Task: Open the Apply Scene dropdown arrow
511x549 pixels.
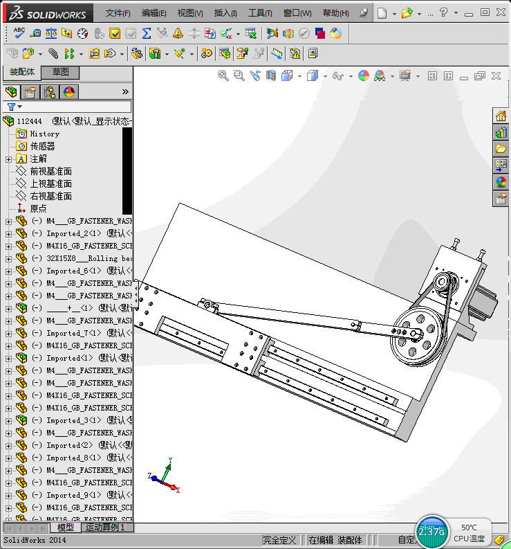Action: (x=393, y=76)
